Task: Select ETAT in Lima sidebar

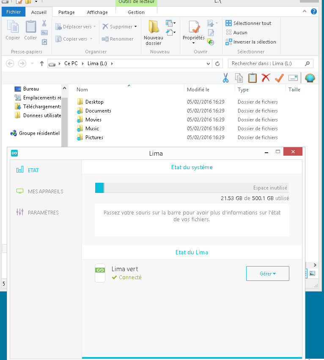Action: 27,170
